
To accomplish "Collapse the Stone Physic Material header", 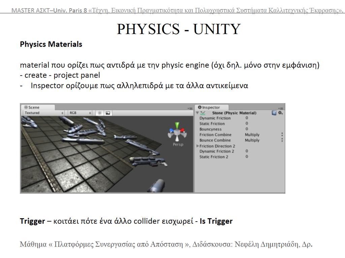I will coord(197,113).
